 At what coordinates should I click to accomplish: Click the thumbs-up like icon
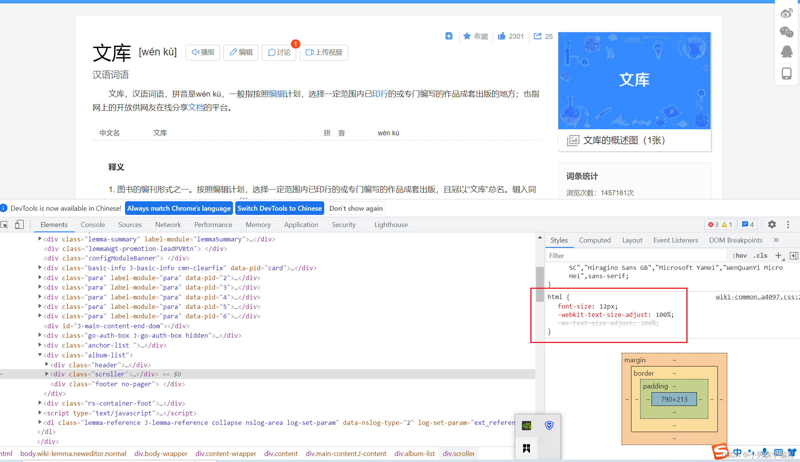point(502,36)
